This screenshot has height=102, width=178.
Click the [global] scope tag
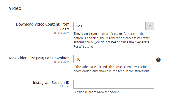point(64,86)
